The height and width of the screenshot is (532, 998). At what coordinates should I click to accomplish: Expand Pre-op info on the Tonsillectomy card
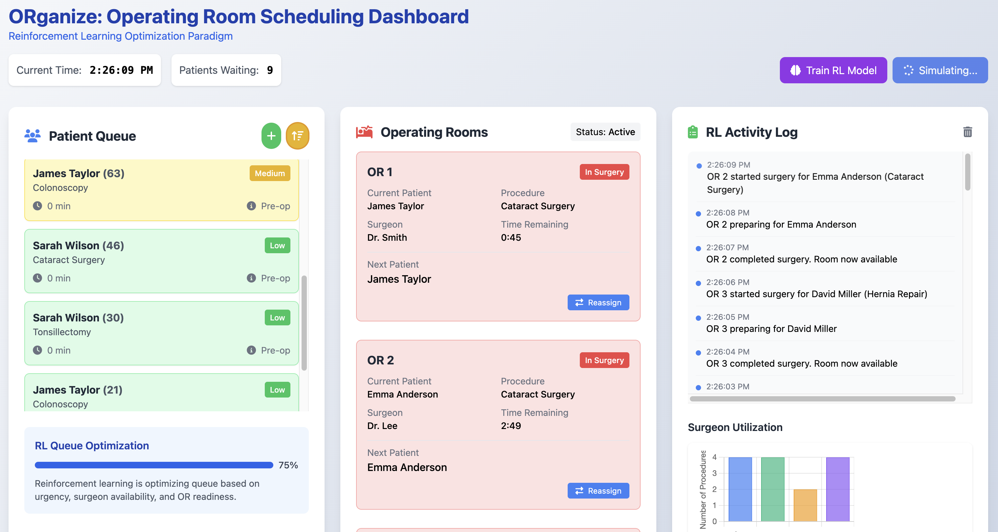[x=251, y=350]
